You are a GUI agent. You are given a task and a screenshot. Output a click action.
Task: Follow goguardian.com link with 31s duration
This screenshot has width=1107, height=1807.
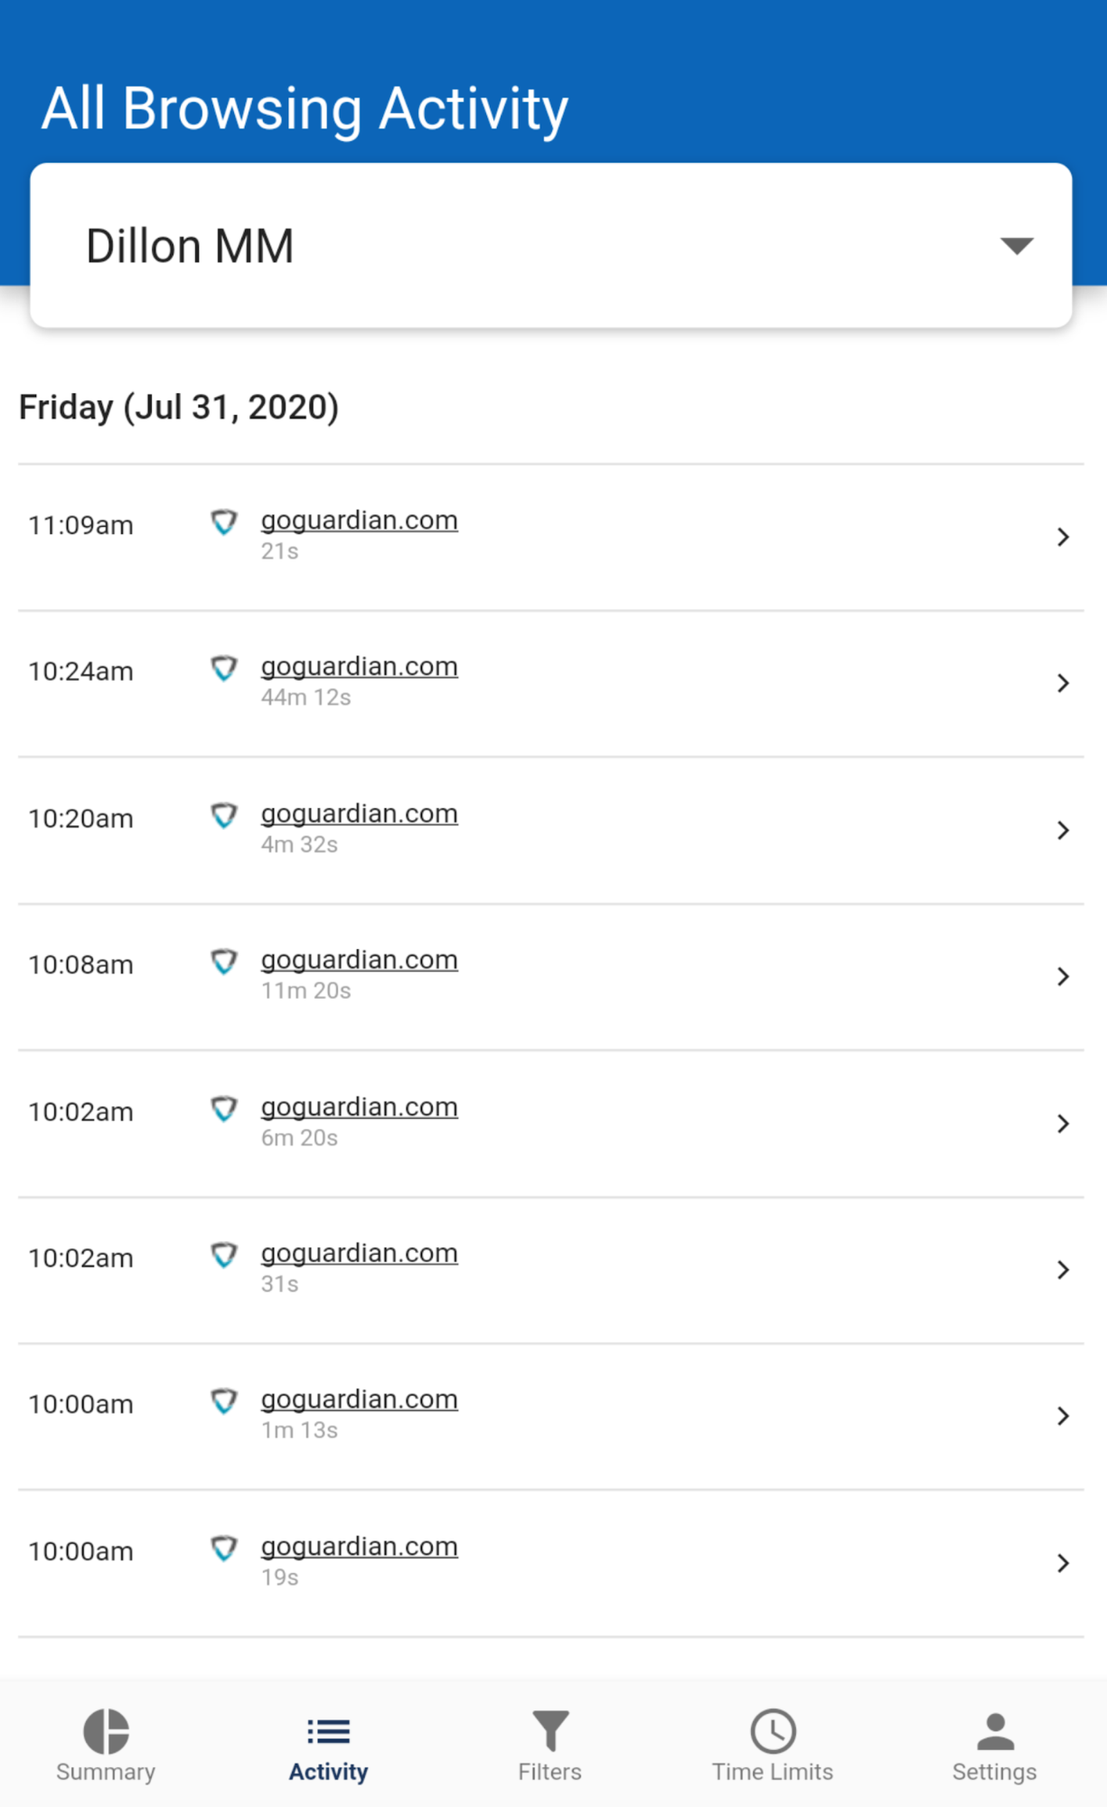[359, 1254]
